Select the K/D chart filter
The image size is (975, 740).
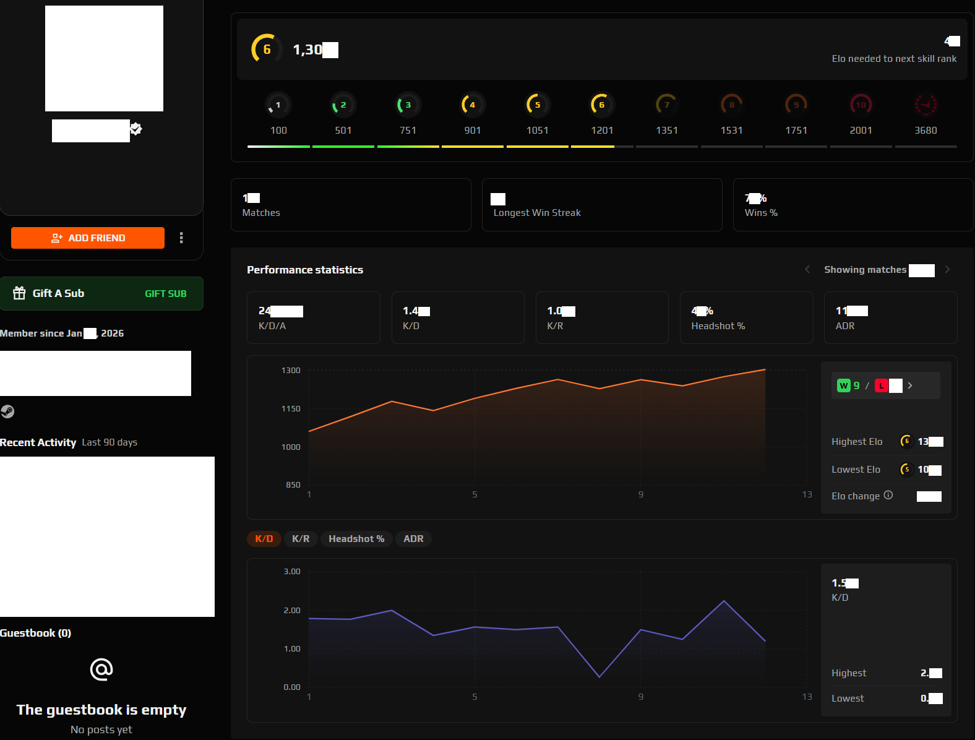pyautogui.click(x=264, y=539)
